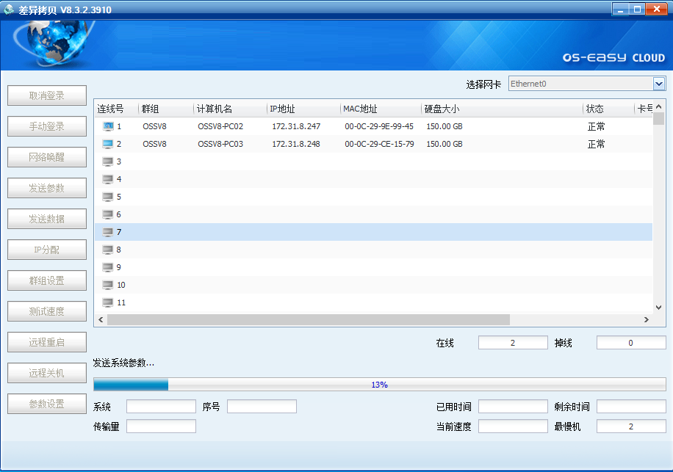The image size is (673, 472).
Task: Click the computer icon in row 1
Action: [108, 126]
